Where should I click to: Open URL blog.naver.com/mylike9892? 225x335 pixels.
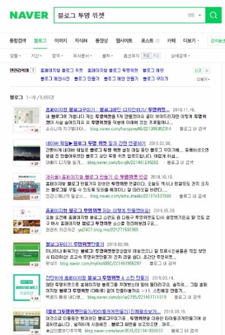[x=101, y=263]
